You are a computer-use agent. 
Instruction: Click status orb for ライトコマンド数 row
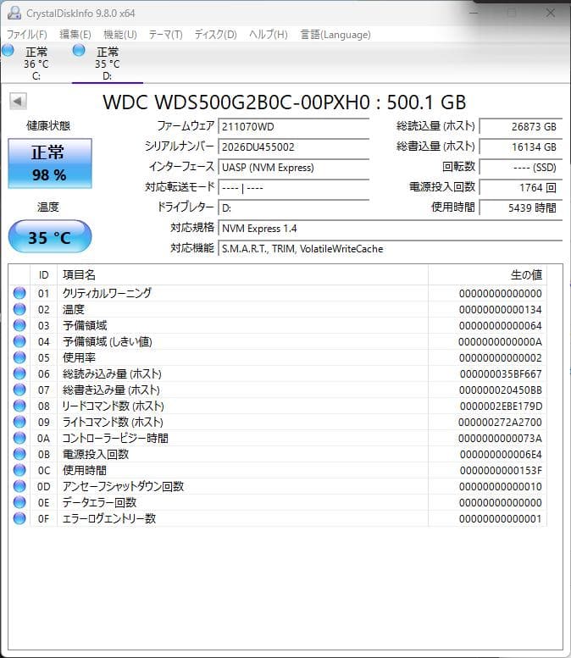pos(19,422)
